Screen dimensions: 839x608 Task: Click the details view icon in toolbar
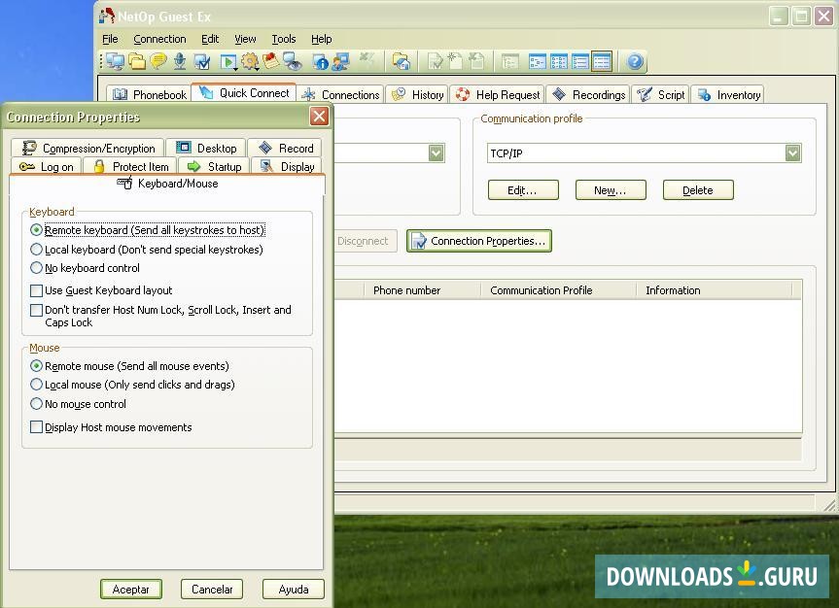602,62
